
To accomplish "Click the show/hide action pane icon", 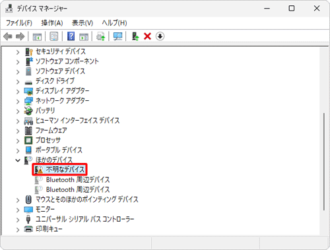I will coord(84,36).
